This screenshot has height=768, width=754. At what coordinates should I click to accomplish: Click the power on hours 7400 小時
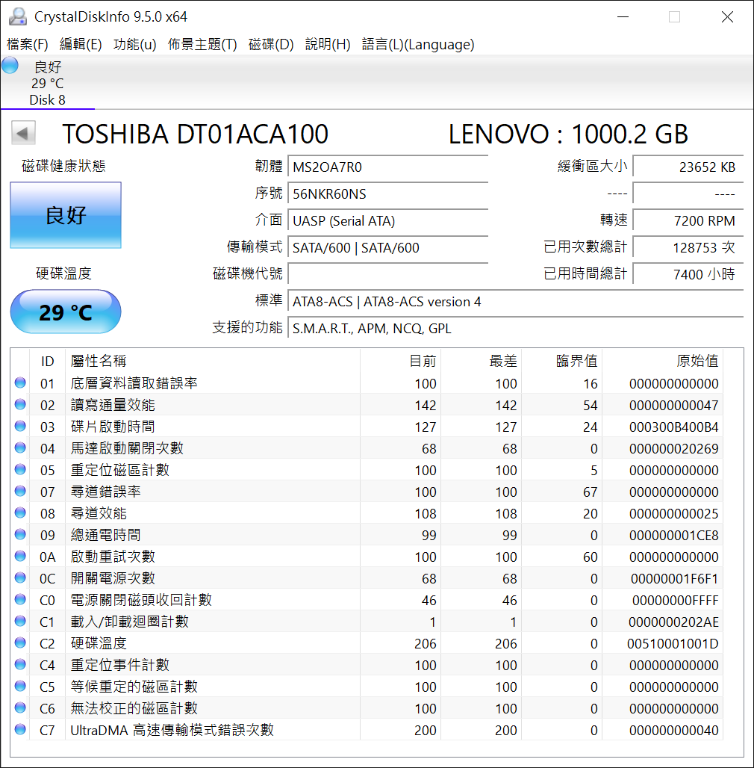688,274
